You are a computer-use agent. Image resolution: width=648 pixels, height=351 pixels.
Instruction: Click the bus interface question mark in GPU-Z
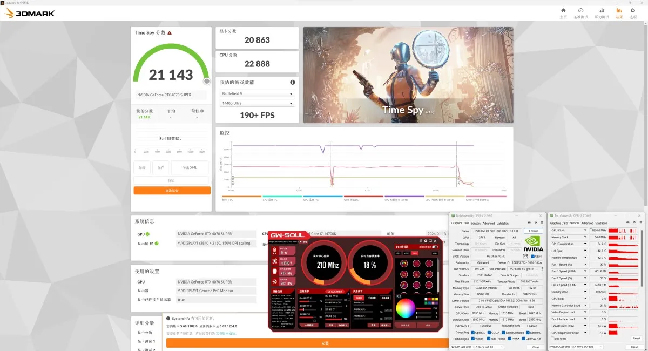pyautogui.click(x=542, y=269)
